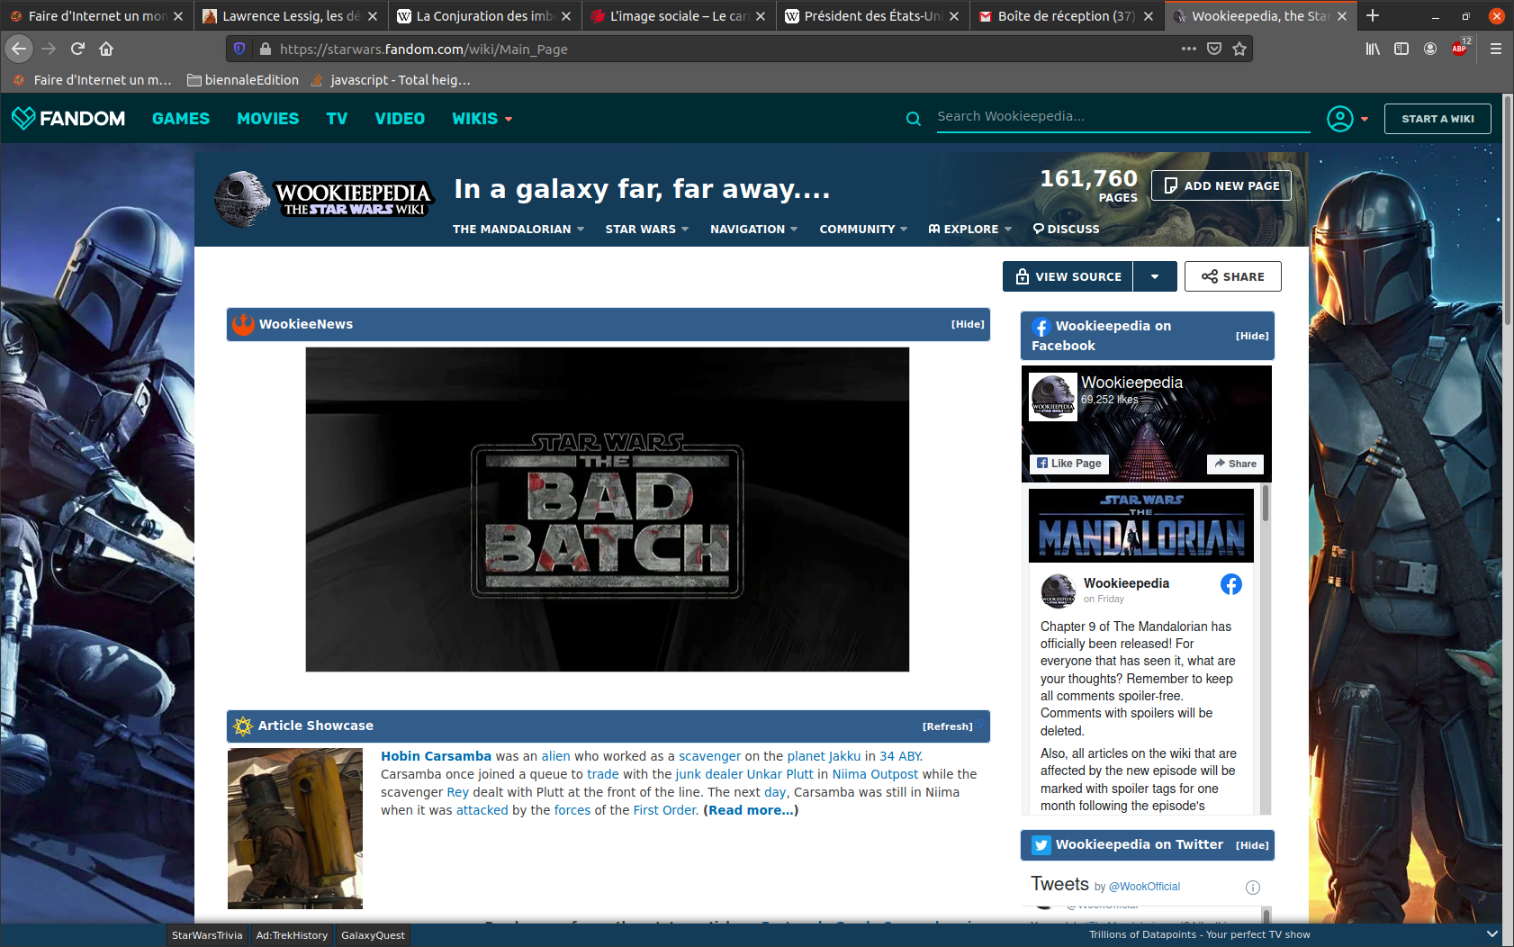
Task: Switch to 'Boîte de réception (37)' tab
Action: pyautogui.click(x=1067, y=16)
